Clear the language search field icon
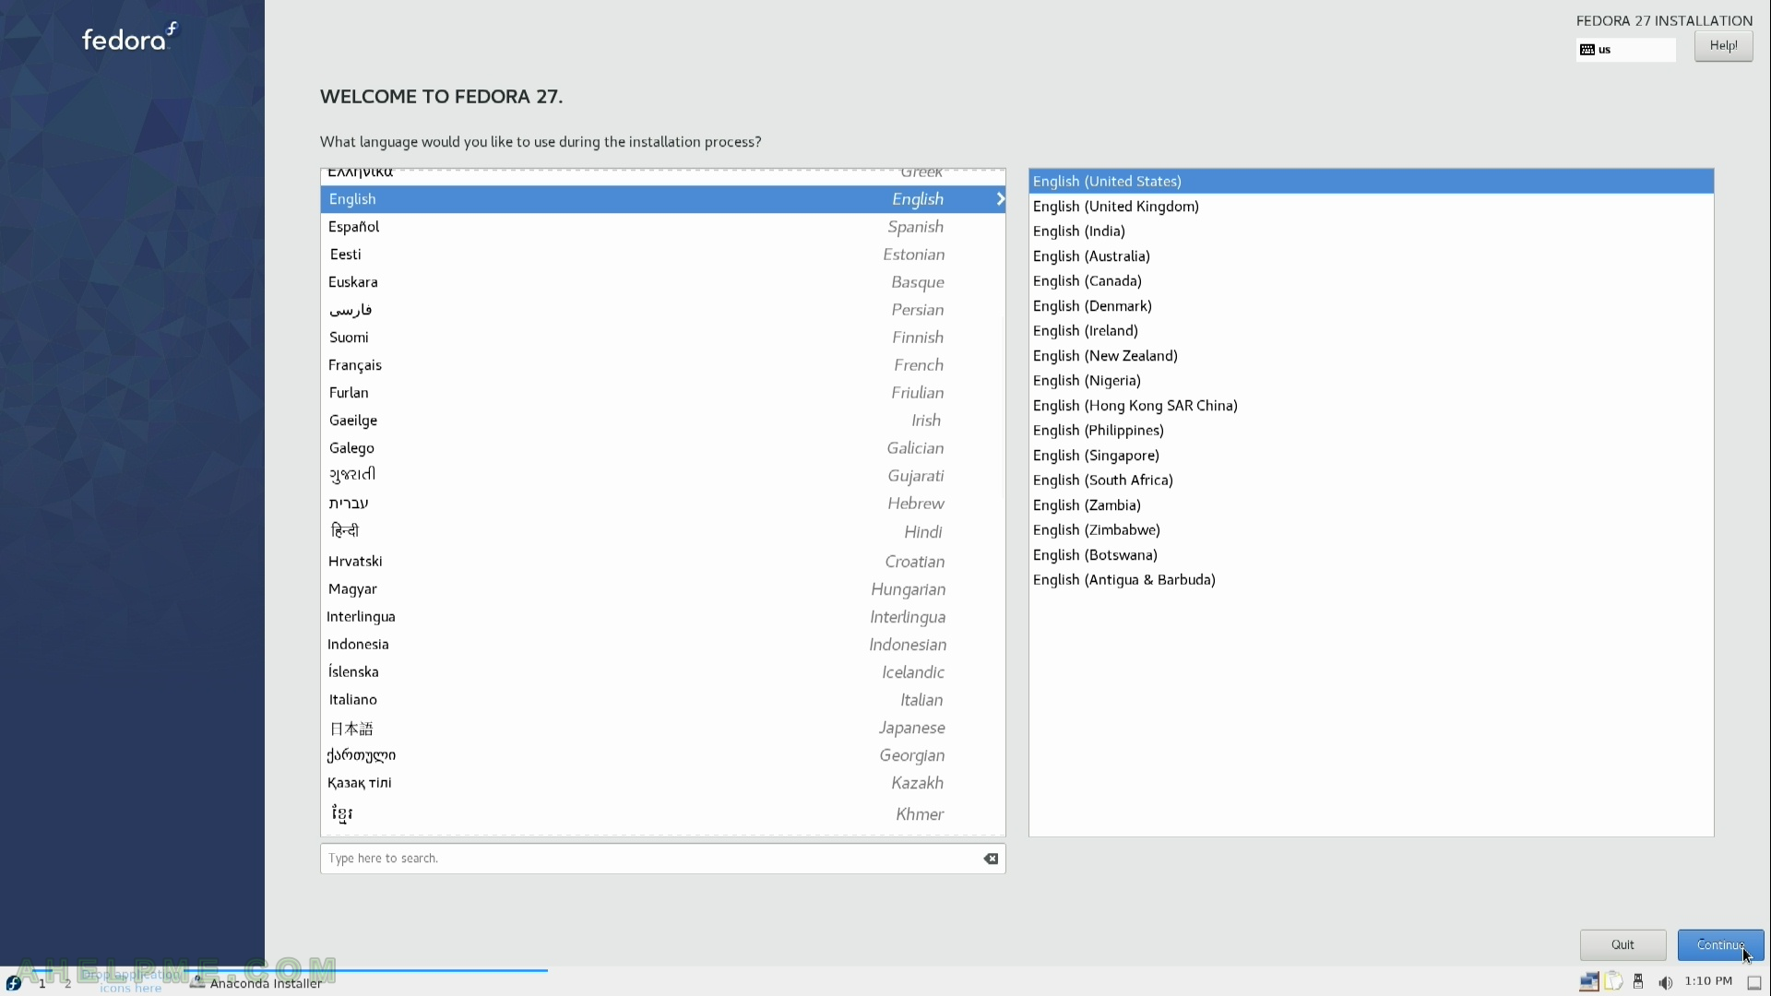The height and width of the screenshot is (996, 1771). (x=991, y=859)
